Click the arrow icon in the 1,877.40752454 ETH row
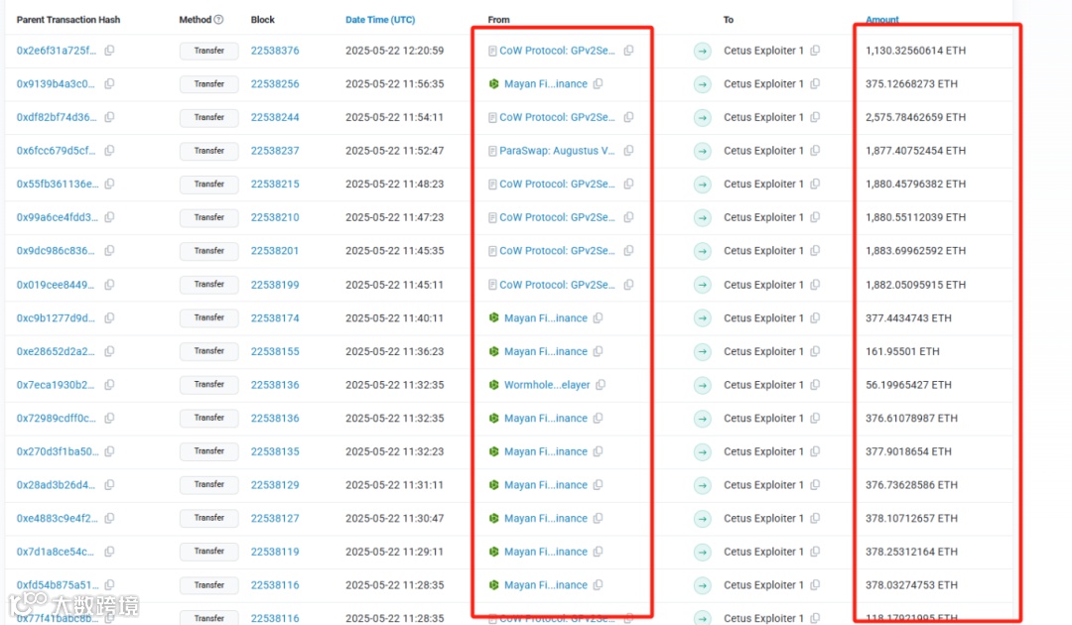This screenshot has height=625, width=1072. click(x=702, y=151)
